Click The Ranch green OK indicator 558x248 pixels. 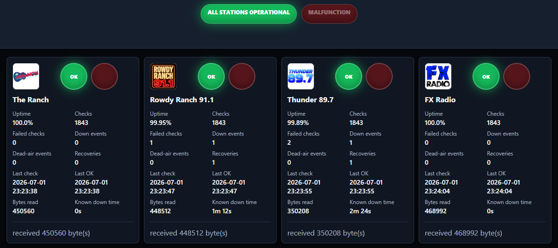click(x=74, y=76)
